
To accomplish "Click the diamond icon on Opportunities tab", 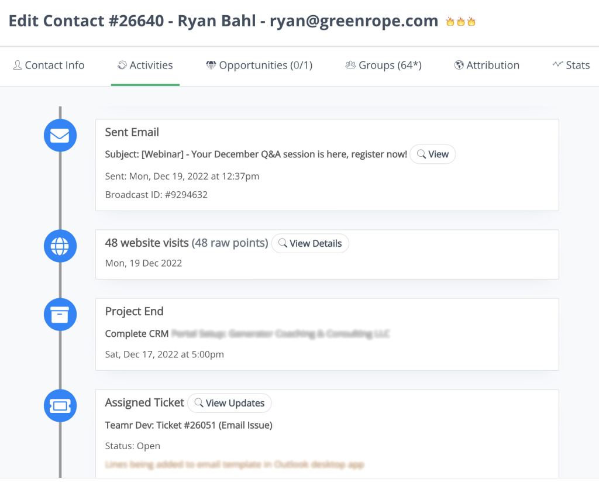I will pos(211,65).
